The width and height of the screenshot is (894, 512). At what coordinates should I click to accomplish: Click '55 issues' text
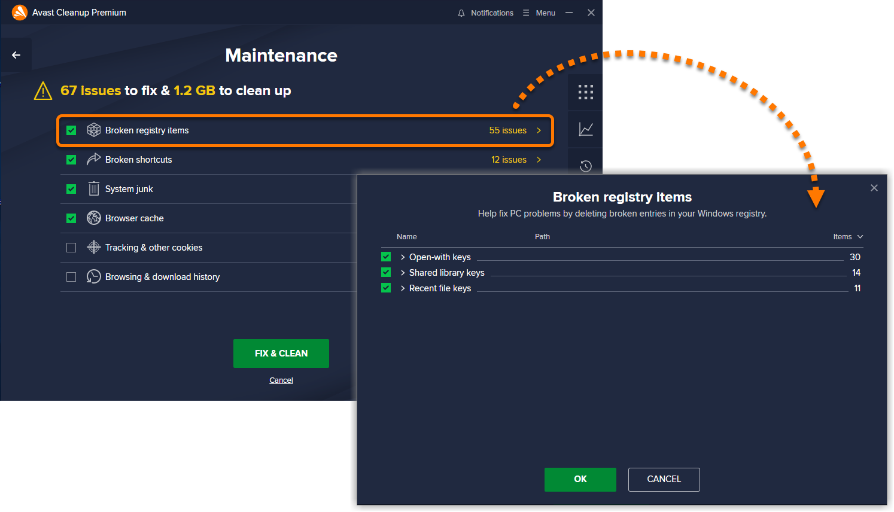[x=508, y=130]
